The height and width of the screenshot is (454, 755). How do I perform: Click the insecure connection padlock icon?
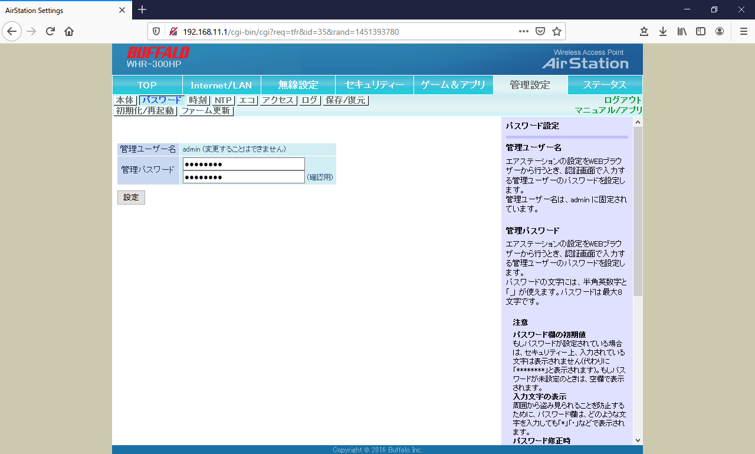click(173, 31)
